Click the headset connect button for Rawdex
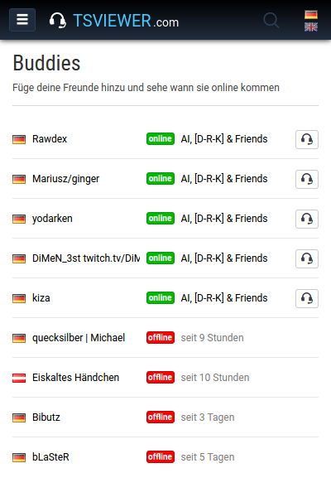 coord(307,139)
